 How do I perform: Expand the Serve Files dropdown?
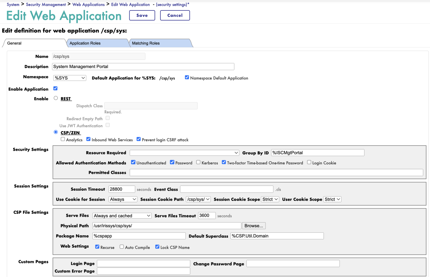pyautogui.click(x=122, y=216)
